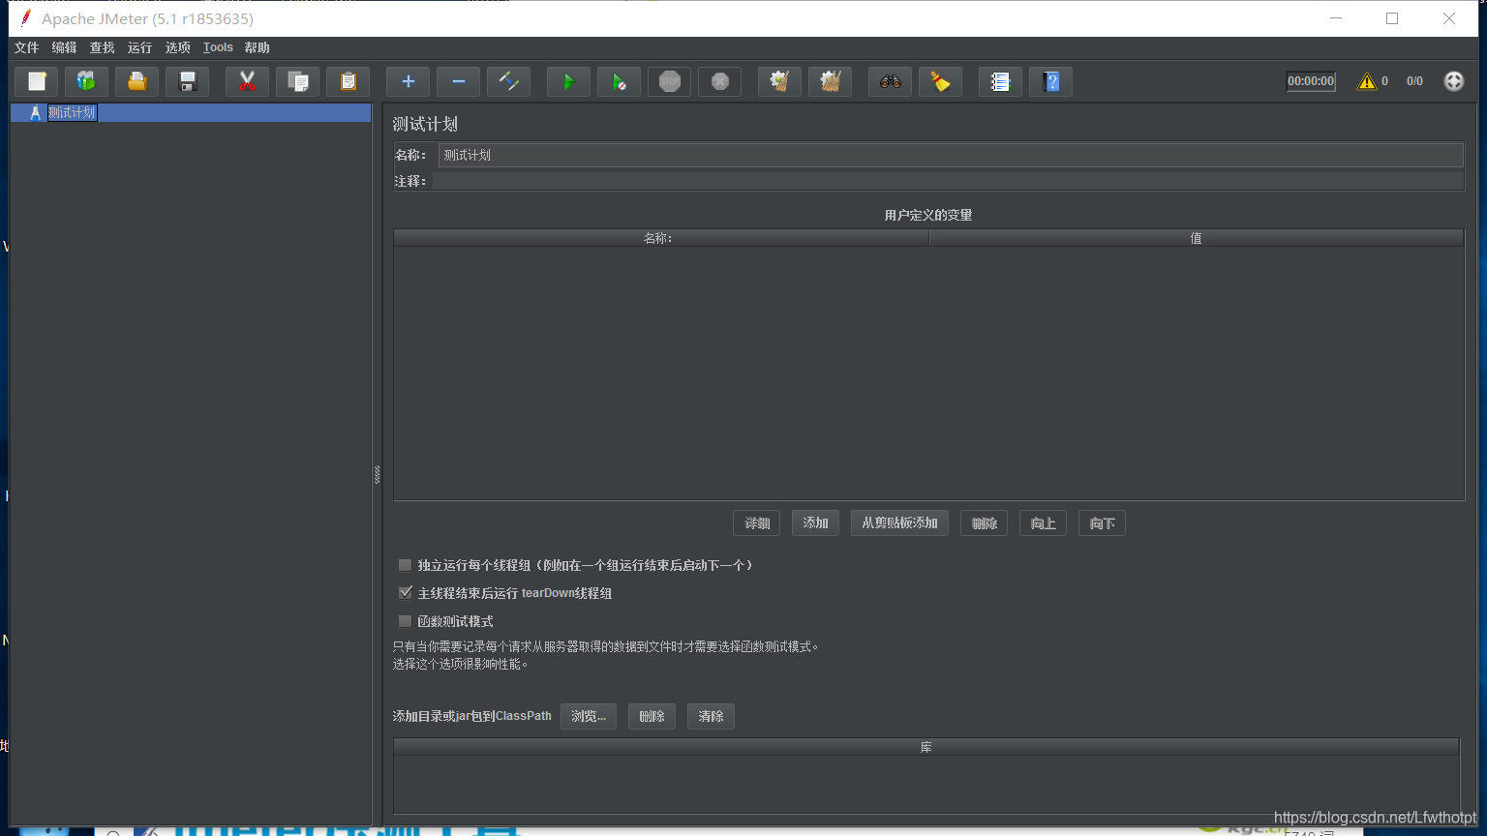This screenshot has height=836, width=1487.
Task: Click the 向上 button
Action: point(1044,523)
